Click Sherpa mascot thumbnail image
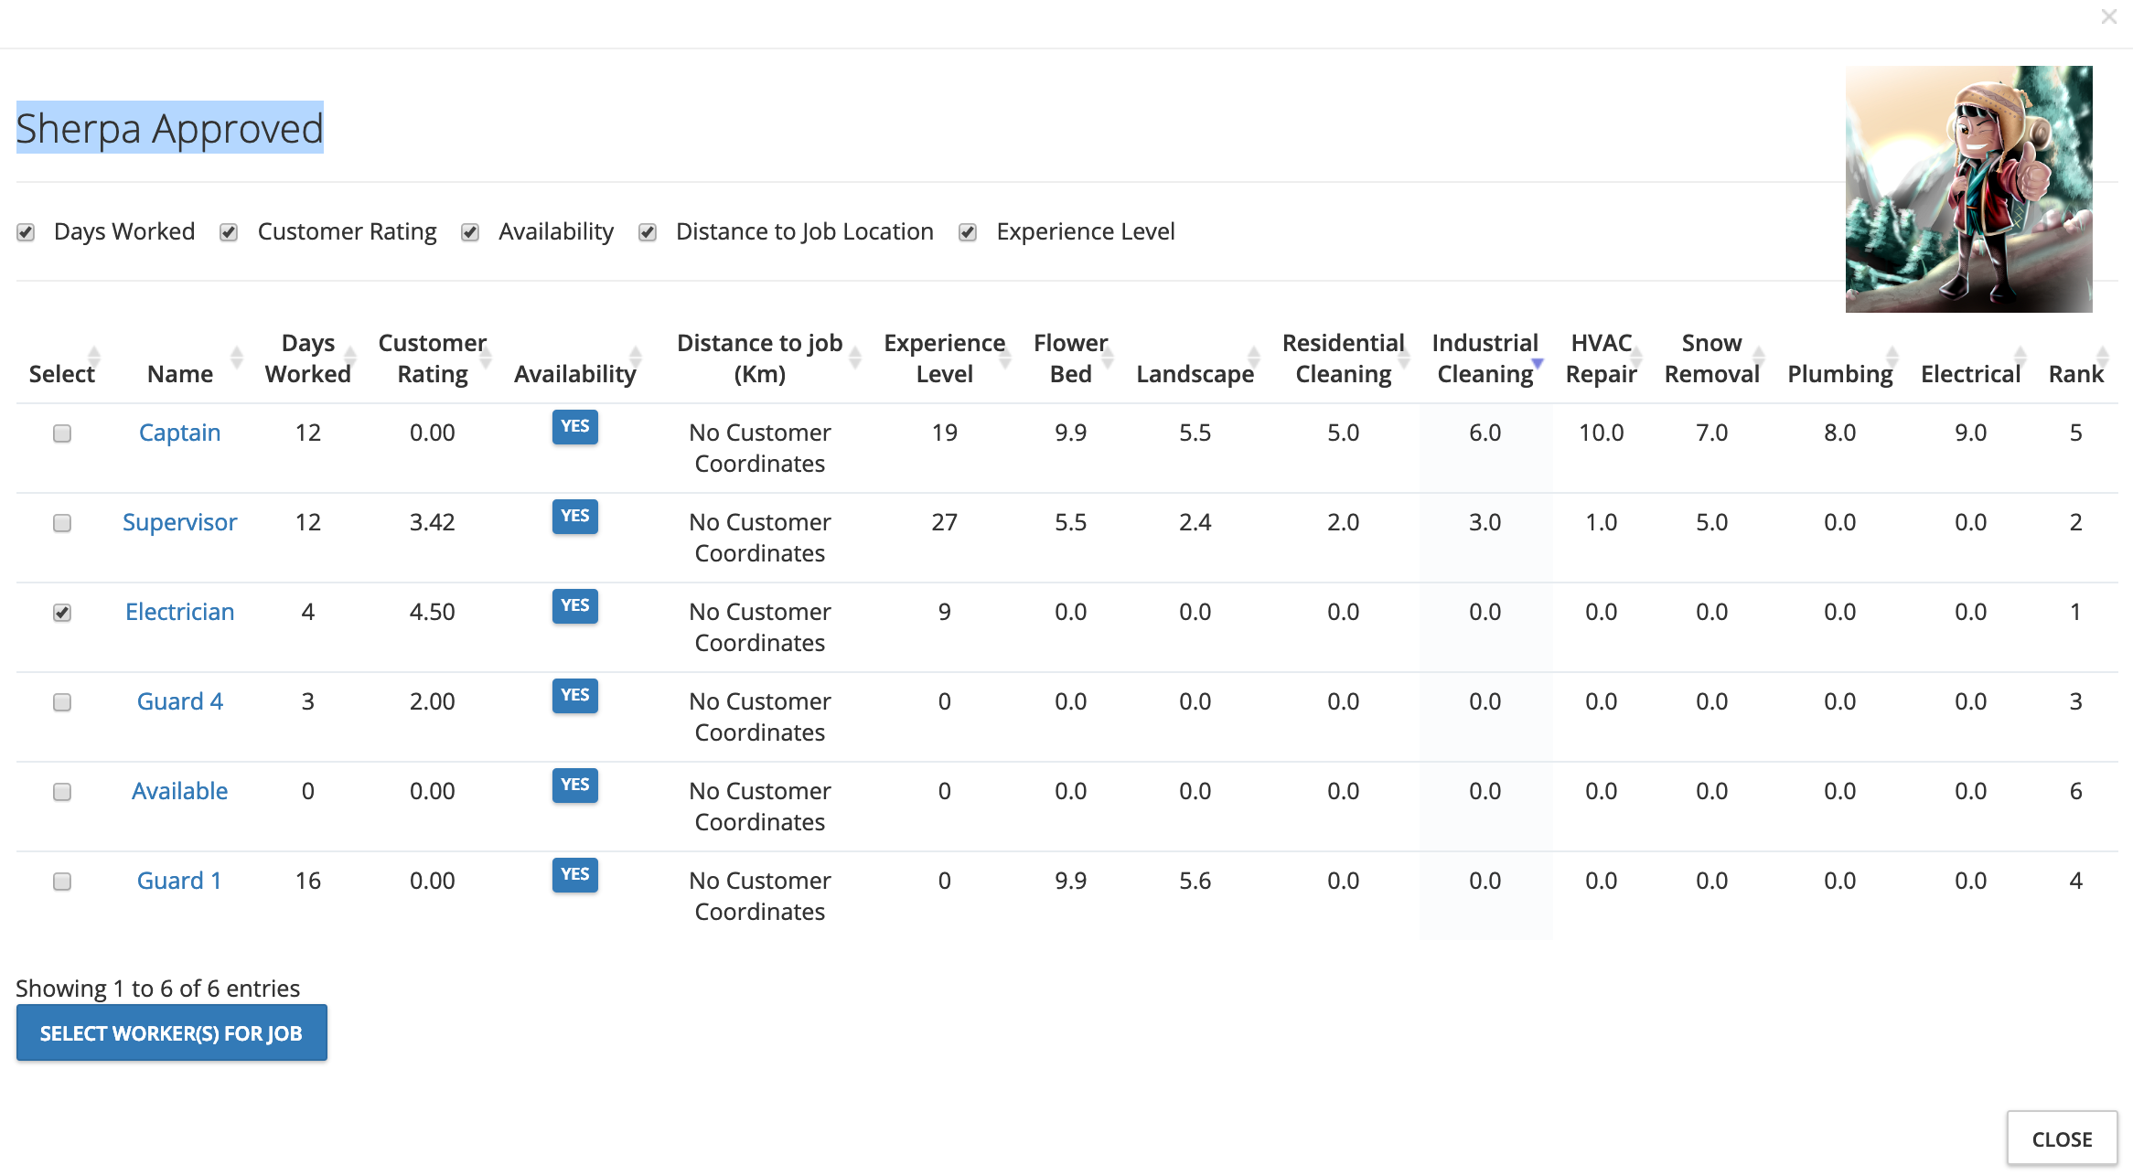The image size is (2133, 1176). tap(1968, 189)
